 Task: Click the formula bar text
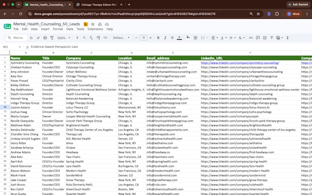tap(54, 47)
